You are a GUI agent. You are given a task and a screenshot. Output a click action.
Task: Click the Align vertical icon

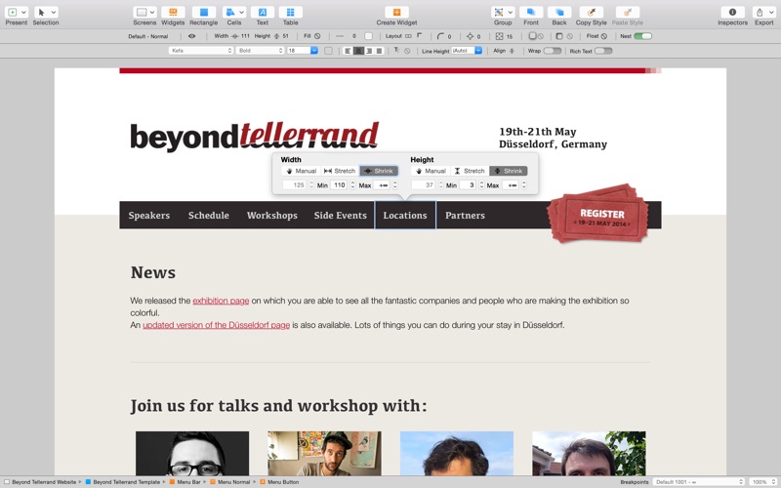point(512,51)
